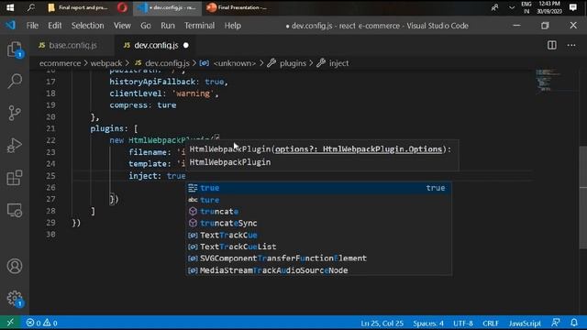The width and height of the screenshot is (587, 330).
Task: Open the notifications bell in status bar
Action: point(574,323)
